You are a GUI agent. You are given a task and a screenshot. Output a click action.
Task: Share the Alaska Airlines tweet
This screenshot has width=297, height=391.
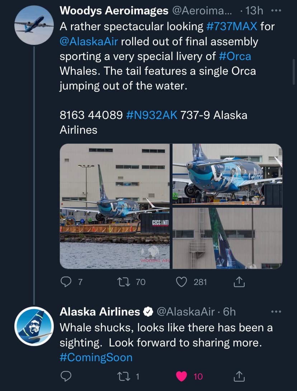click(x=239, y=376)
